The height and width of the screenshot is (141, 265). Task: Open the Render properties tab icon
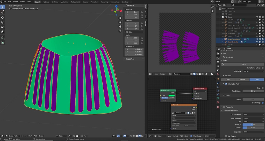(x=218, y=58)
